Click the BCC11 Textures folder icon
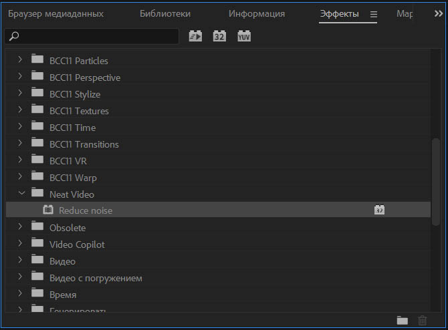The width and height of the screenshot is (448, 330). (x=37, y=109)
